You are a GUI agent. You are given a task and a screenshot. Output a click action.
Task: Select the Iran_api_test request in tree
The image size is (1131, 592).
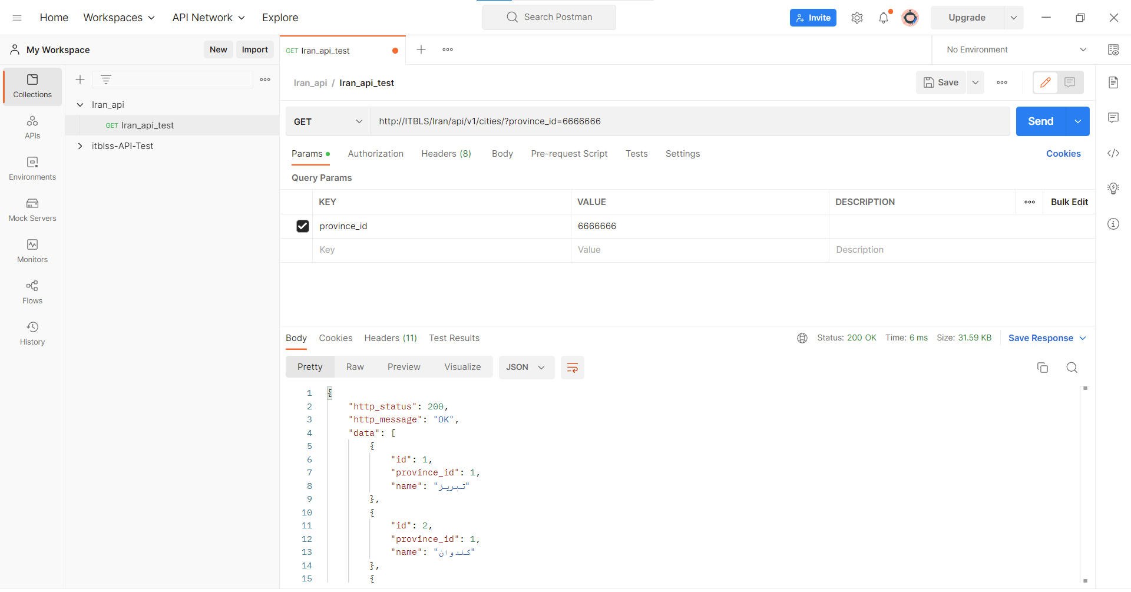click(172, 125)
